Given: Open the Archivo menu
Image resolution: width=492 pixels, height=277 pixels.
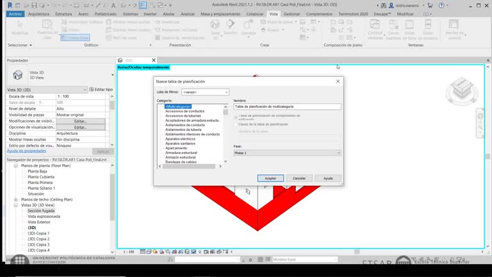Looking at the screenshot, I should (15, 13).
